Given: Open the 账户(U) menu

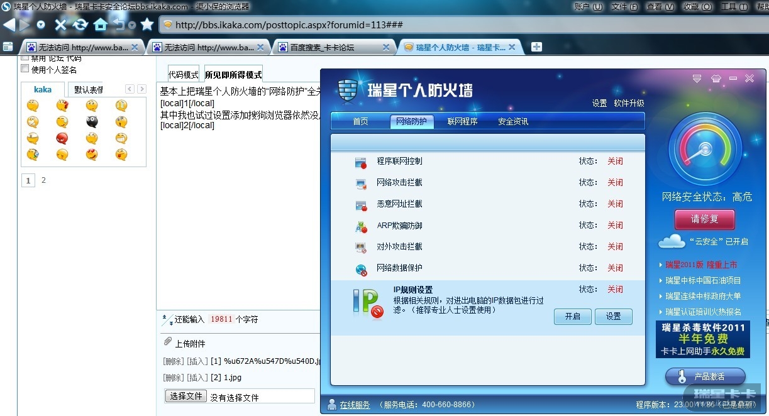Looking at the screenshot, I should click(x=588, y=7).
